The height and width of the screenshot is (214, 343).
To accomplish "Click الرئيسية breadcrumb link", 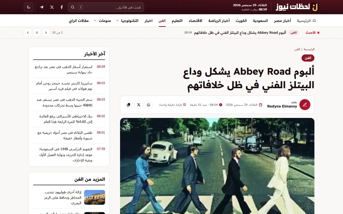I will tap(309, 49).
